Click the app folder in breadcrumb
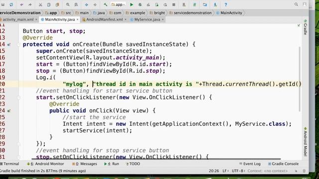Screen dimensions: 319x179 [x=51, y=13]
